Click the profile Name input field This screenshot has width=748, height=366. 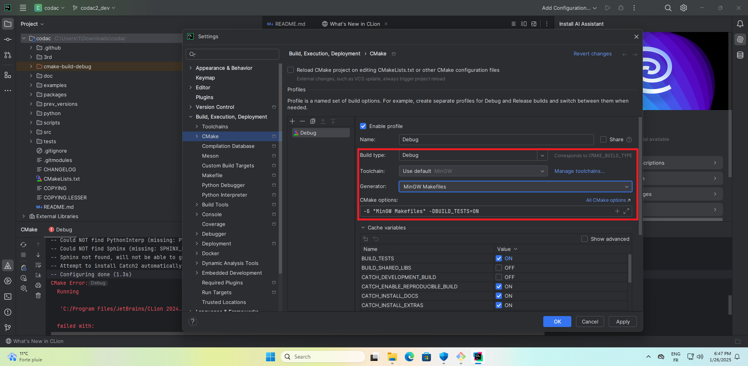(496, 140)
